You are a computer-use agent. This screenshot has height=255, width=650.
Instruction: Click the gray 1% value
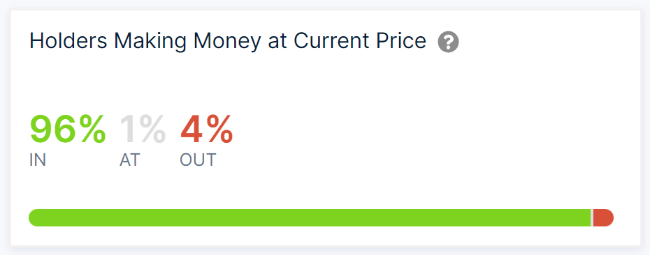143,130
